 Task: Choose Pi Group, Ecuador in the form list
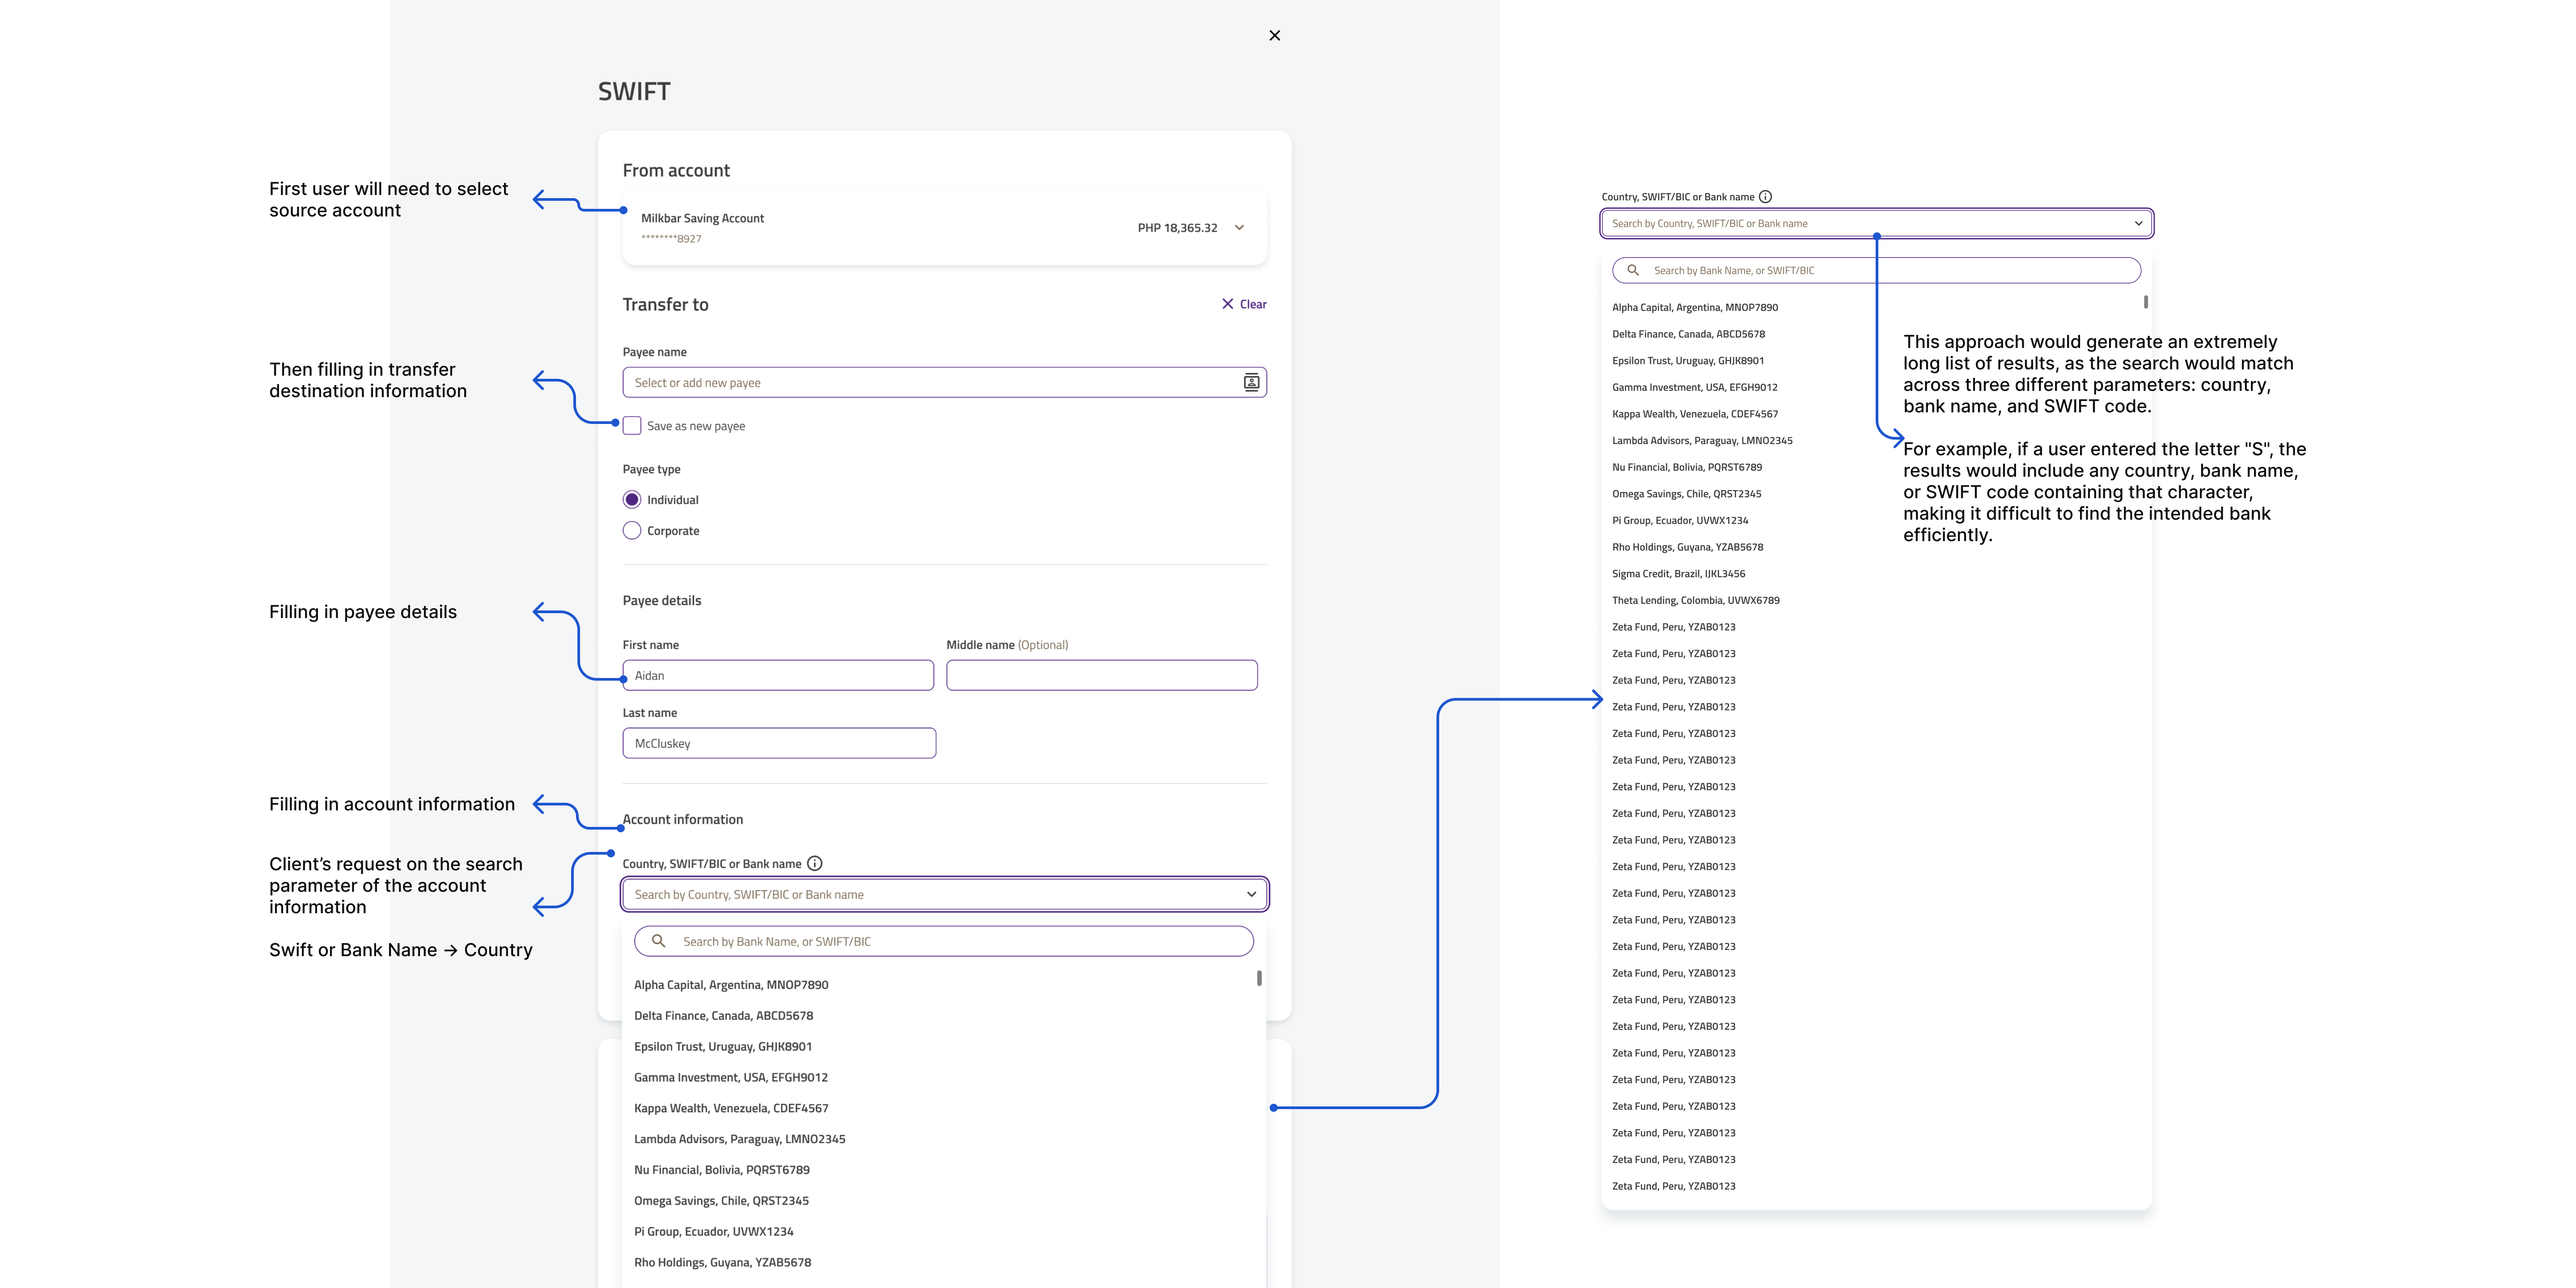(714, 1232)
